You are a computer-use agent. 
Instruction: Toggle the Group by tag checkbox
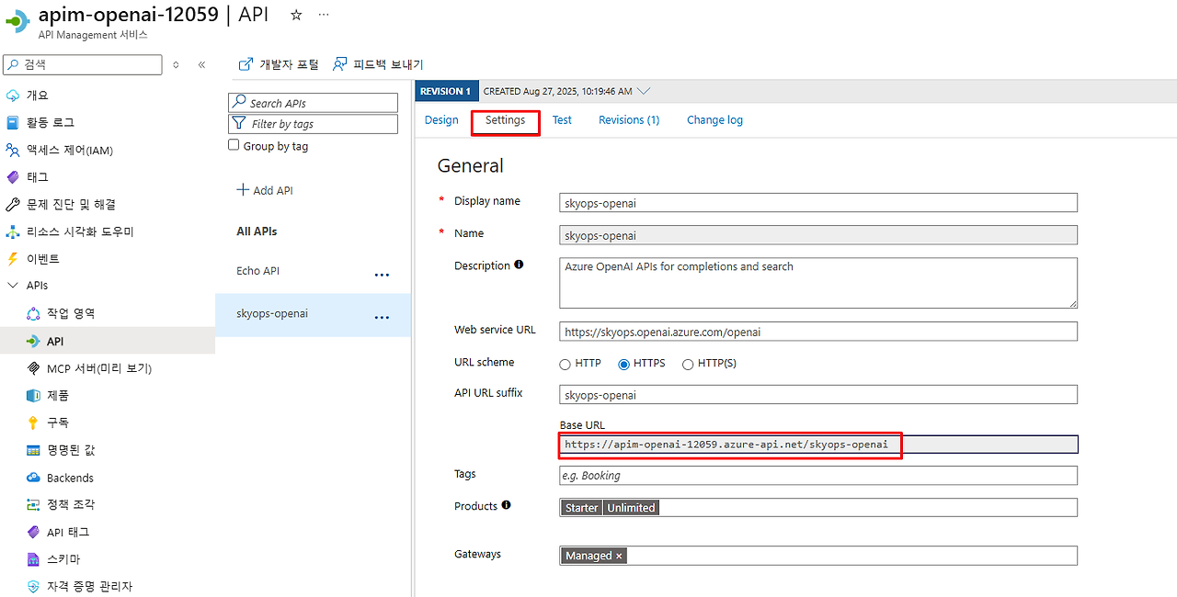pyautogui.click(x=234, y=145)
